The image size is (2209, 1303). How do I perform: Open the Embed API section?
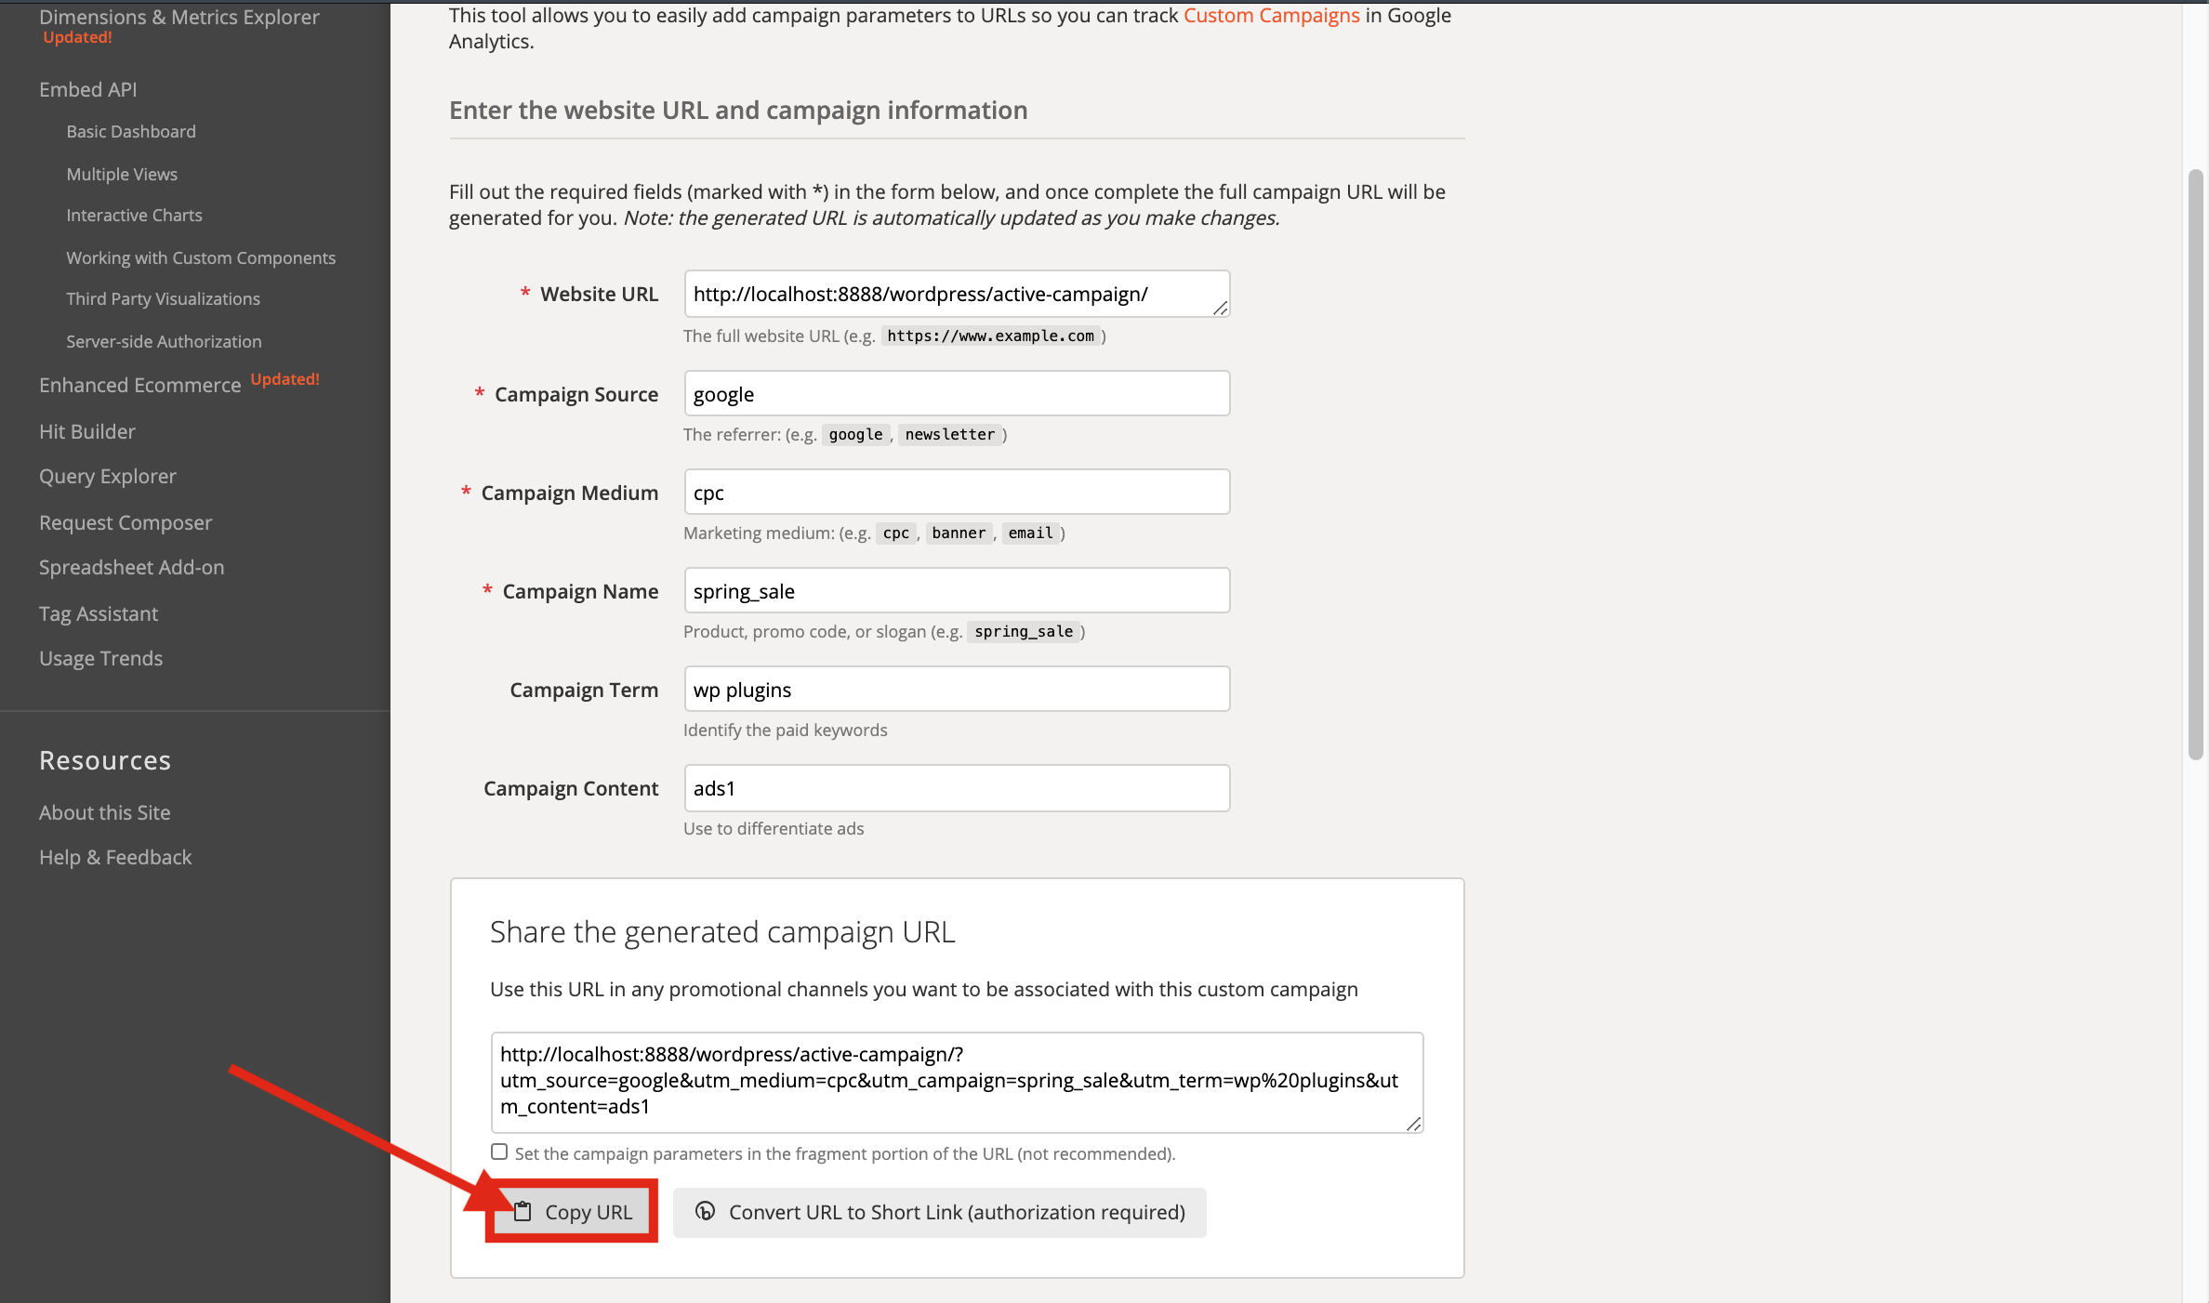[x=88, y=89]
